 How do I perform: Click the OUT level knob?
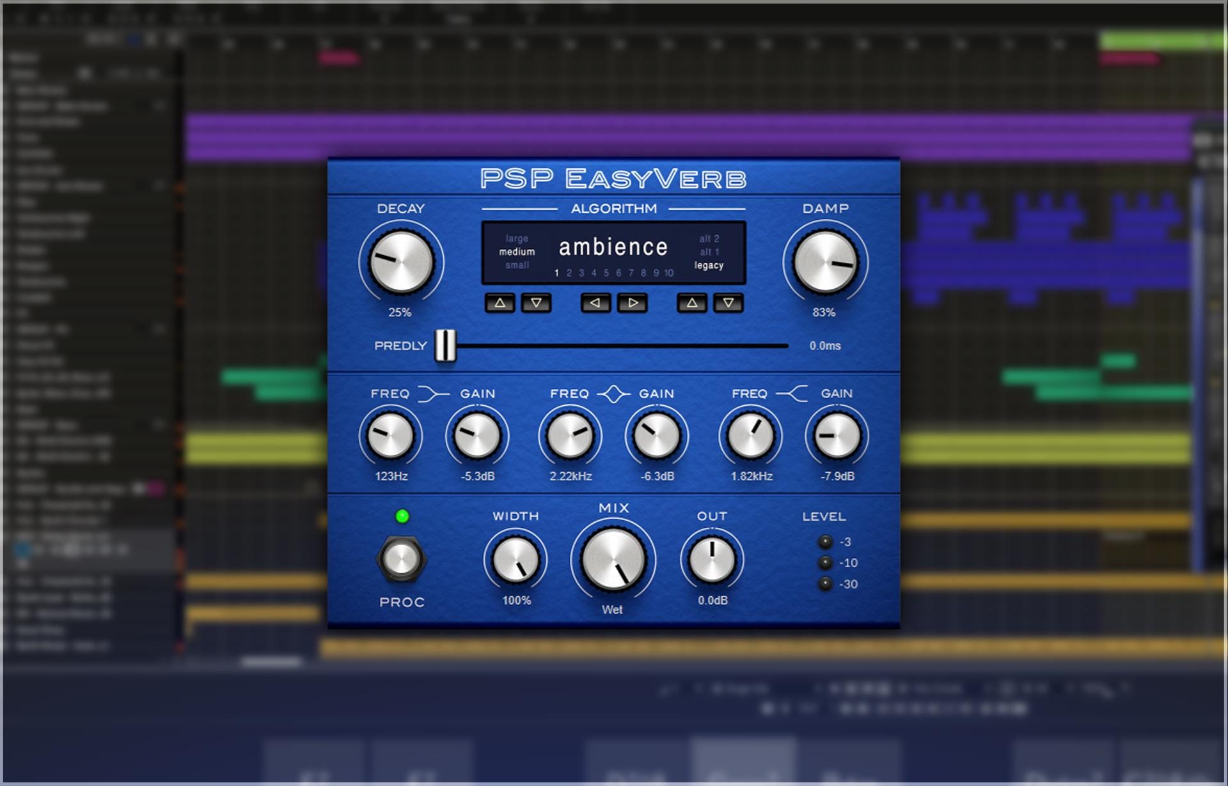pyautogui.click(x=712, y=560)
